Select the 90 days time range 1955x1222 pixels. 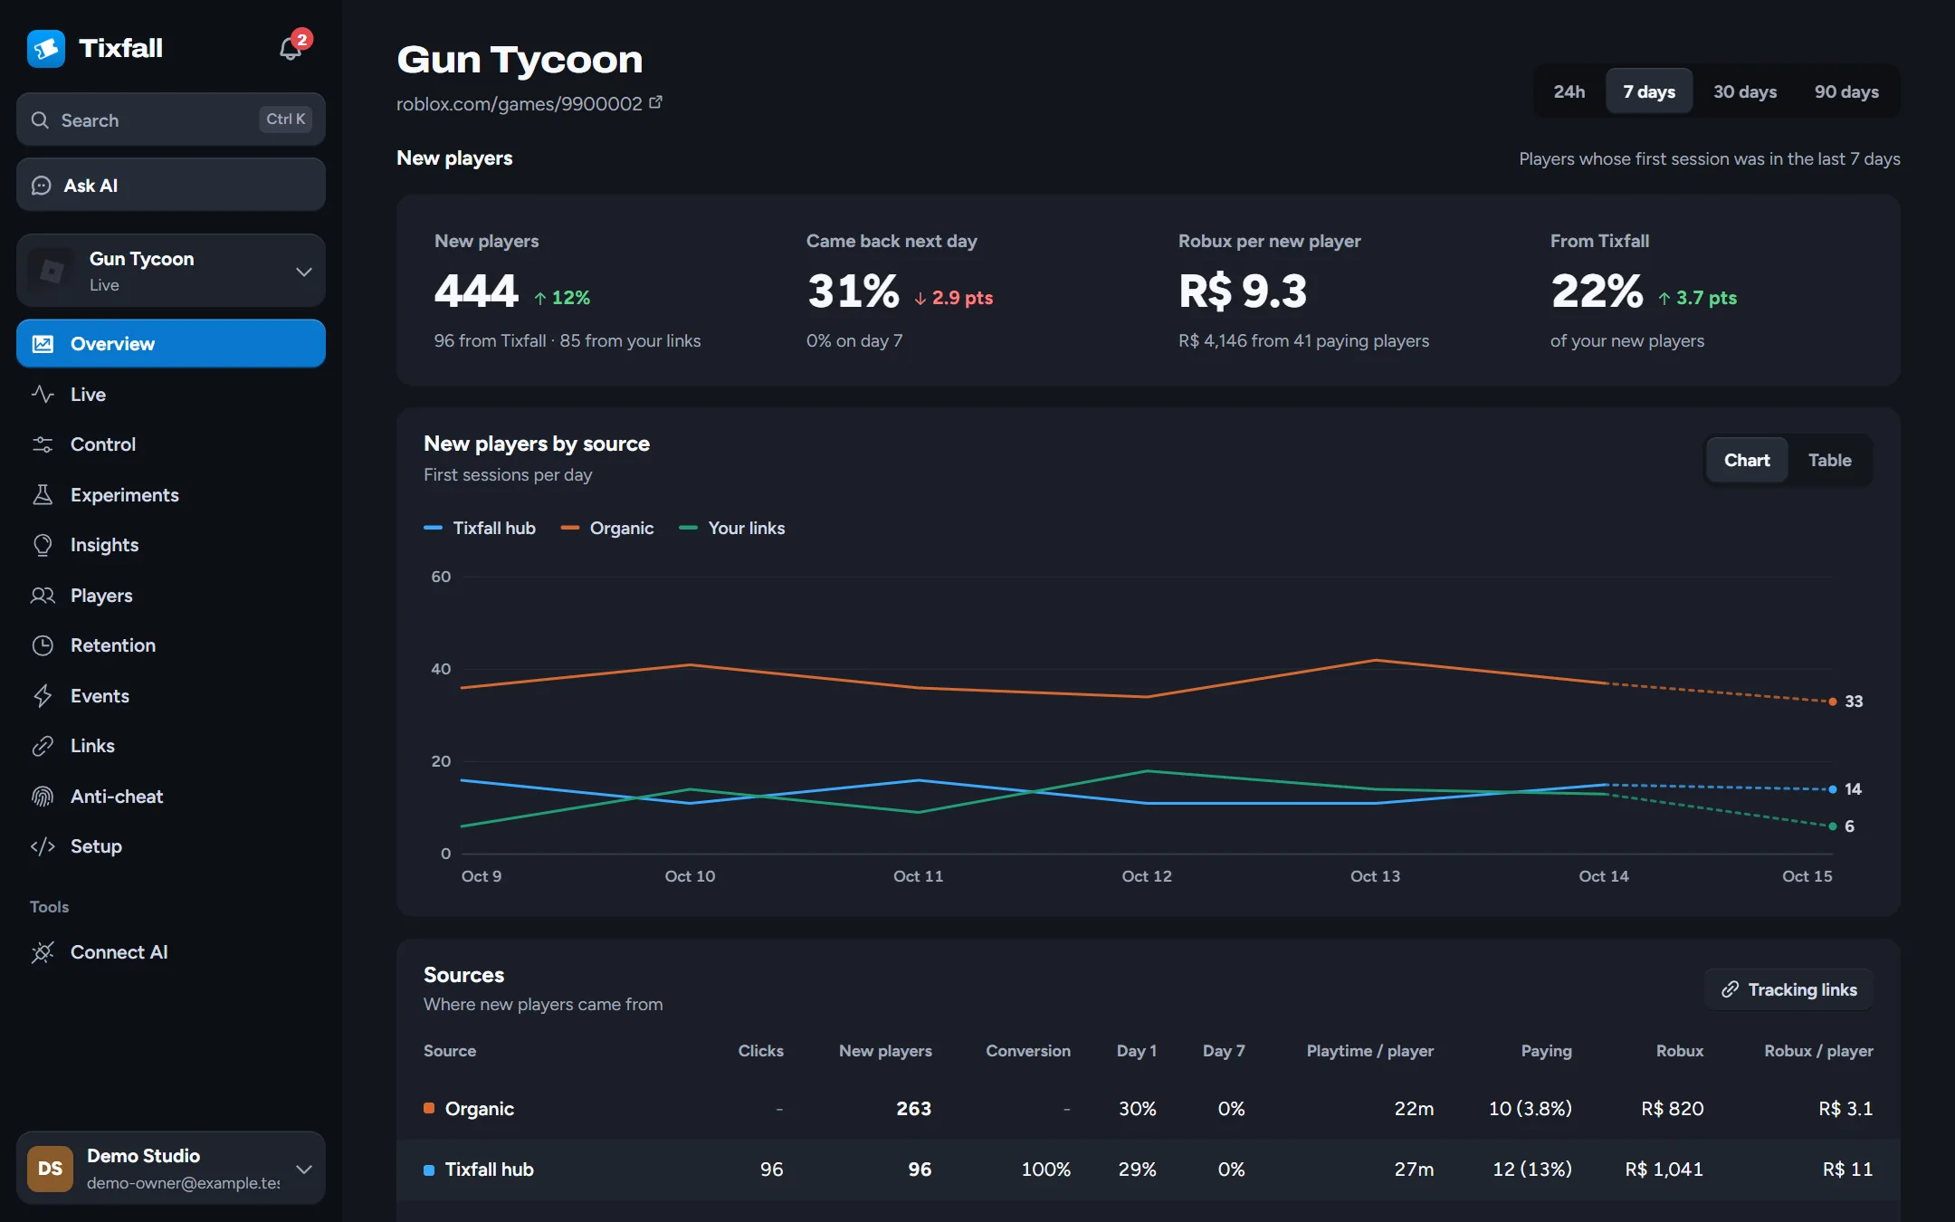click(1846, 91)
